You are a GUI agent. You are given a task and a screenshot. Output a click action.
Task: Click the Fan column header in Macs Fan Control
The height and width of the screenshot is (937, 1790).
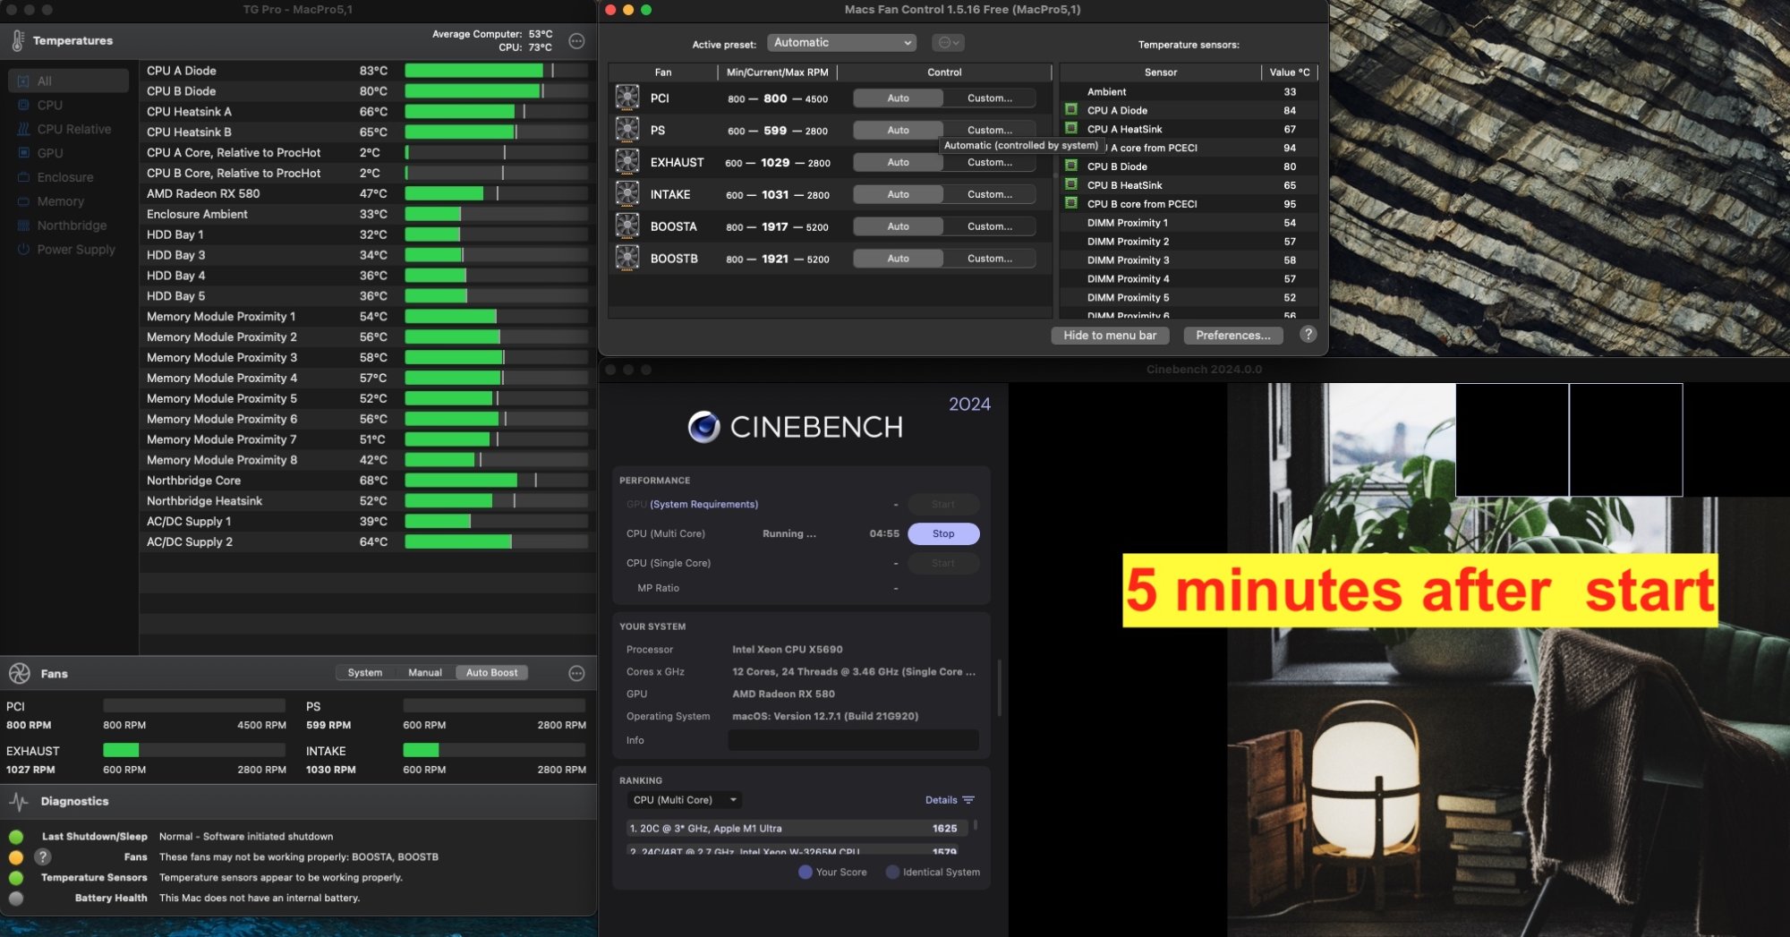tap(663, 72)
